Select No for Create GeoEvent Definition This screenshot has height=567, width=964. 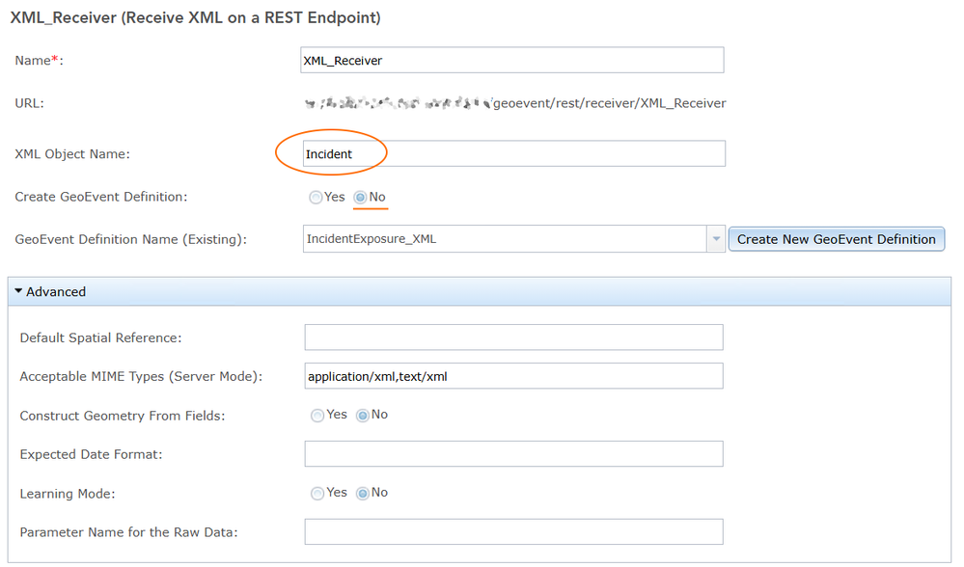(x=360, y=198)
